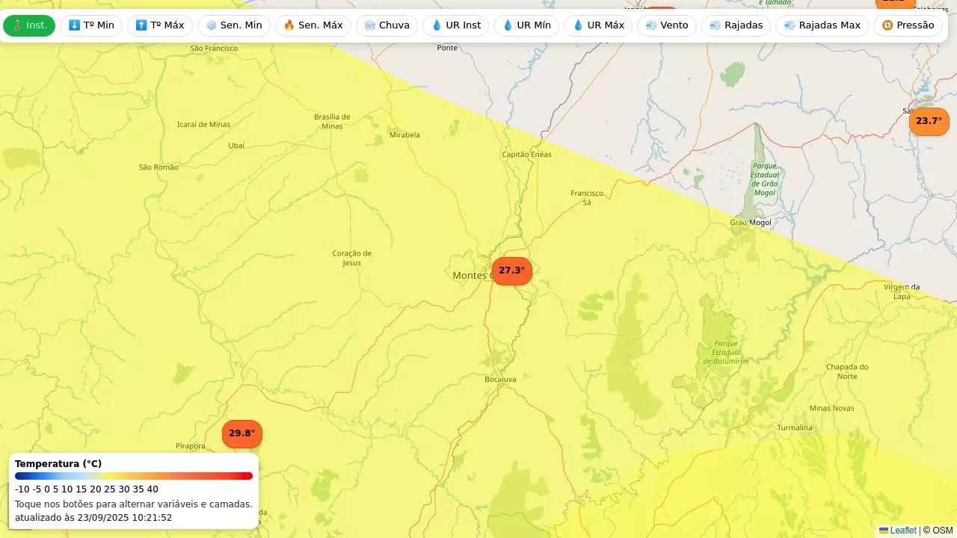This screenshot has height=538, width=957.
Task: Click the UR Máx droplet icon
Action: click(x=578, y=25)
